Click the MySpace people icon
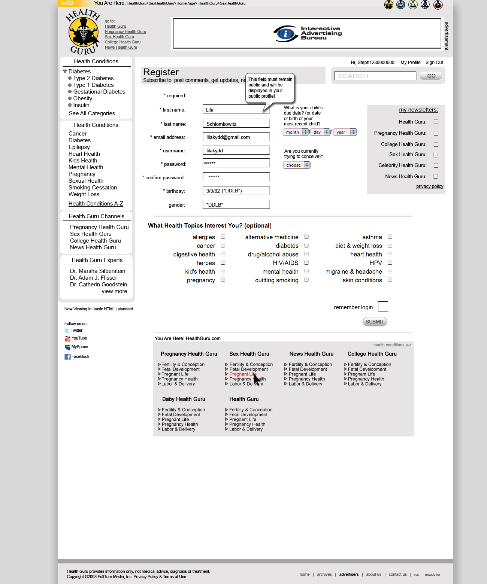Screen dimensions: 487x584 tap(67, 347)
